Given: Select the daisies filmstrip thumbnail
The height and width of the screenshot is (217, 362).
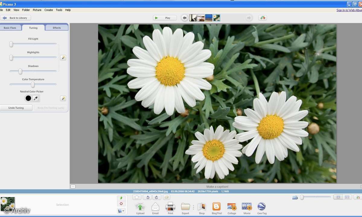Looking at the screenshot, I should (217, 18).
